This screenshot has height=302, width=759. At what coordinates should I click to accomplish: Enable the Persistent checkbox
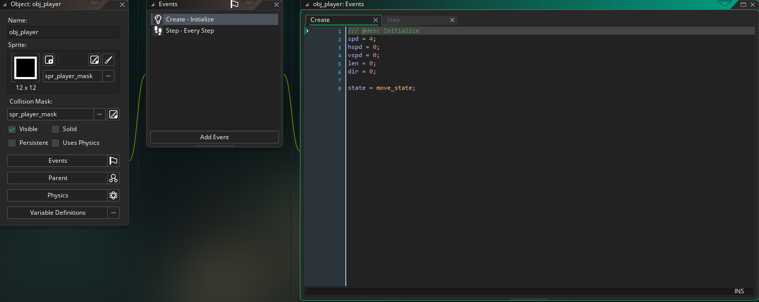tap(12, 143)
